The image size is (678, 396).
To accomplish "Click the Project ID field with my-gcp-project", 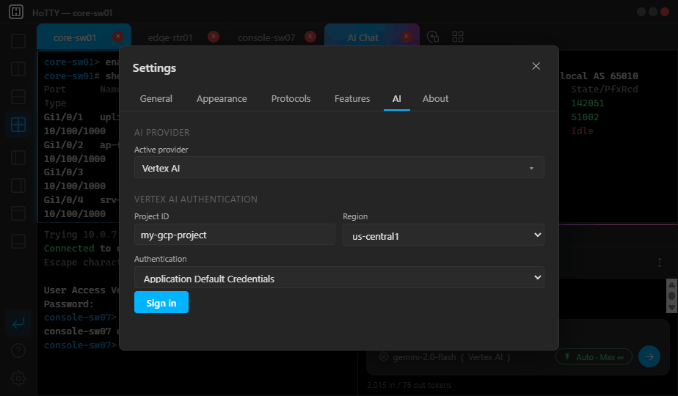I will tap(235, 235).
